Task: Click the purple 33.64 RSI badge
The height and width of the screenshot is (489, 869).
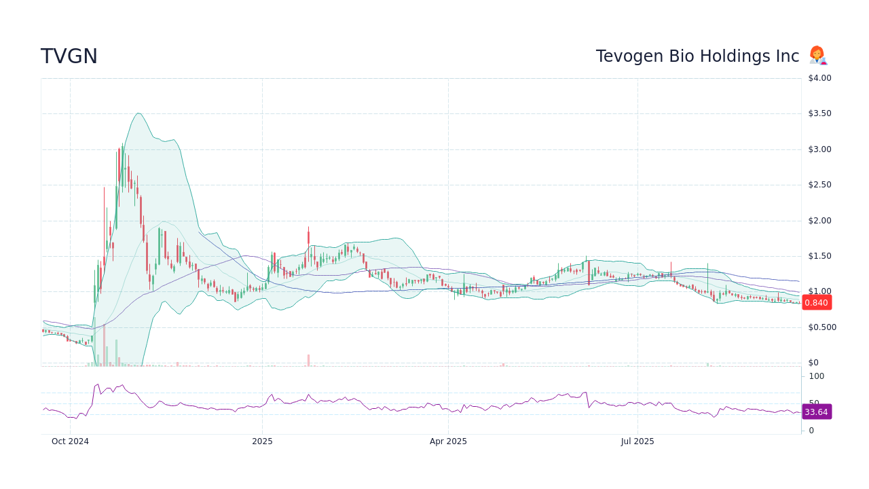Action: [817, 412]
